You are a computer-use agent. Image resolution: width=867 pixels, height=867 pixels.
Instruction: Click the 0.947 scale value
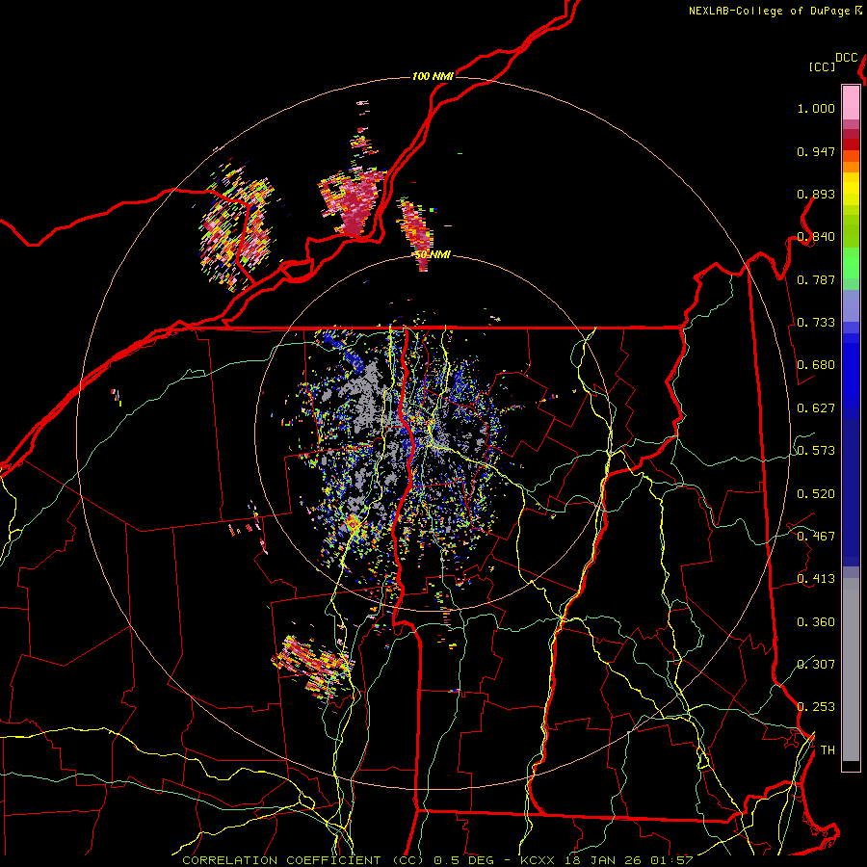[x=816, y=151]
